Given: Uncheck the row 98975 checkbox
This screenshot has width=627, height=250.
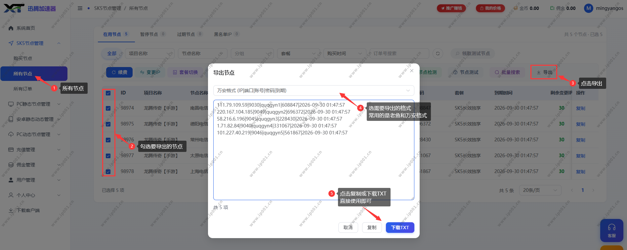Looking at the screenshot, I should [x=108, y=124].
